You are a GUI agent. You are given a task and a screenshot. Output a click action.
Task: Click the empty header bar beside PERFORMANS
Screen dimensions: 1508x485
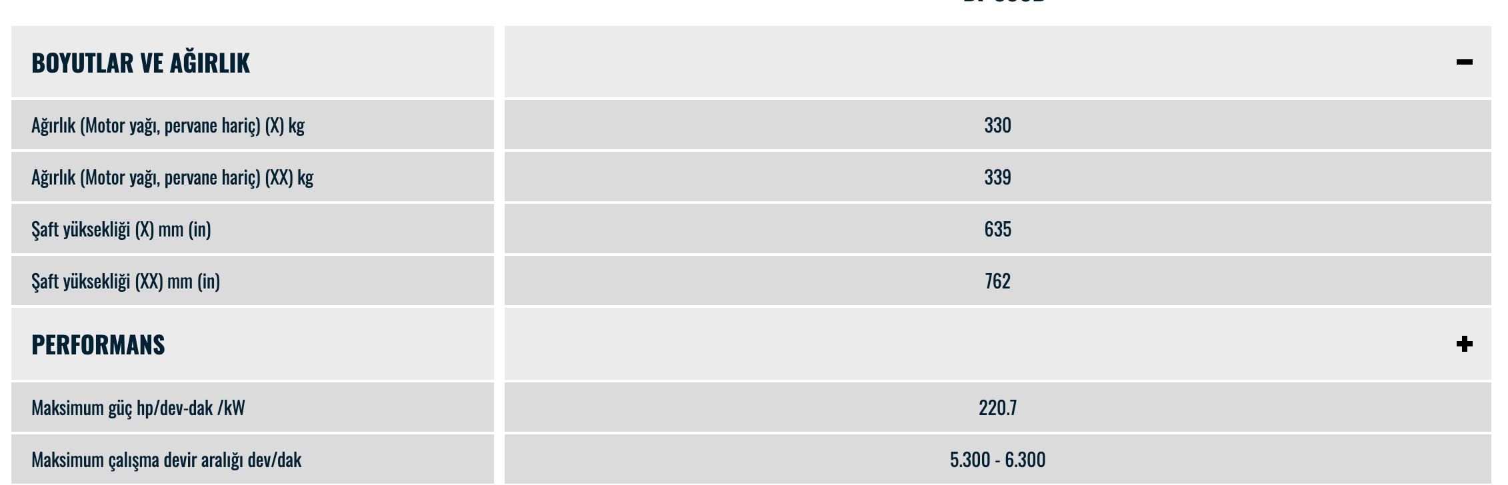coord(933,344)
